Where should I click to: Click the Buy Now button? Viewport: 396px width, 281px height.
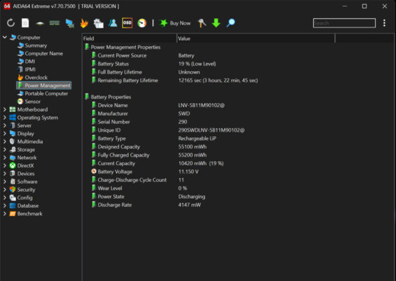[175, 23]
